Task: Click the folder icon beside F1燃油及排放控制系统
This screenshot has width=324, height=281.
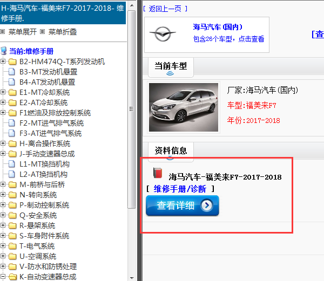Action: [x=12, y=113]
